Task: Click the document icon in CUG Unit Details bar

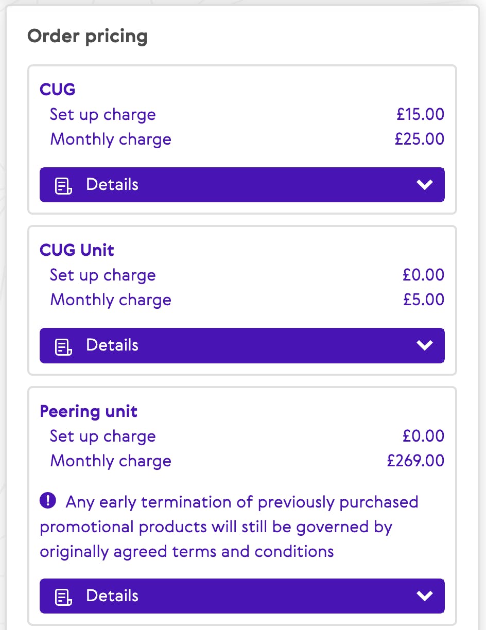Action: tap(63, 346)
